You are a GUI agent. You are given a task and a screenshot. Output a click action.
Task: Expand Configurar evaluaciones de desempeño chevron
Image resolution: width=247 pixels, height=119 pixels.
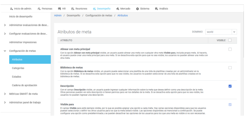(x=5, y=34)
